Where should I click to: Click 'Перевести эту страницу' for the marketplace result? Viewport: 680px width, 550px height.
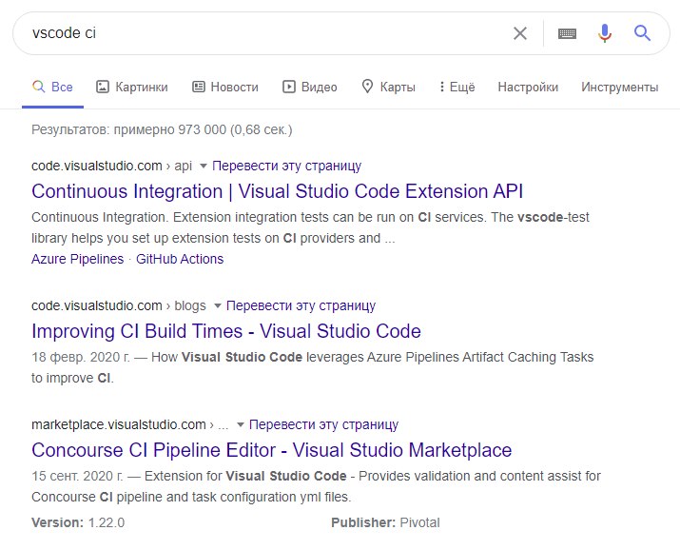(x=323, y=424)
